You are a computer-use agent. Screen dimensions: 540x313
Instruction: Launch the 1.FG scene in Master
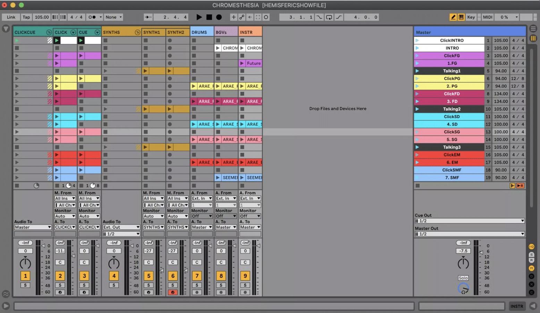coord(417,63)
